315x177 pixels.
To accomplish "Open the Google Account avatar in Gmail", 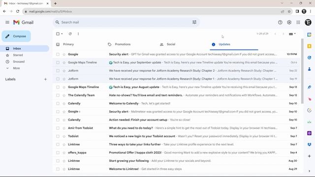I will pos(308,22).
